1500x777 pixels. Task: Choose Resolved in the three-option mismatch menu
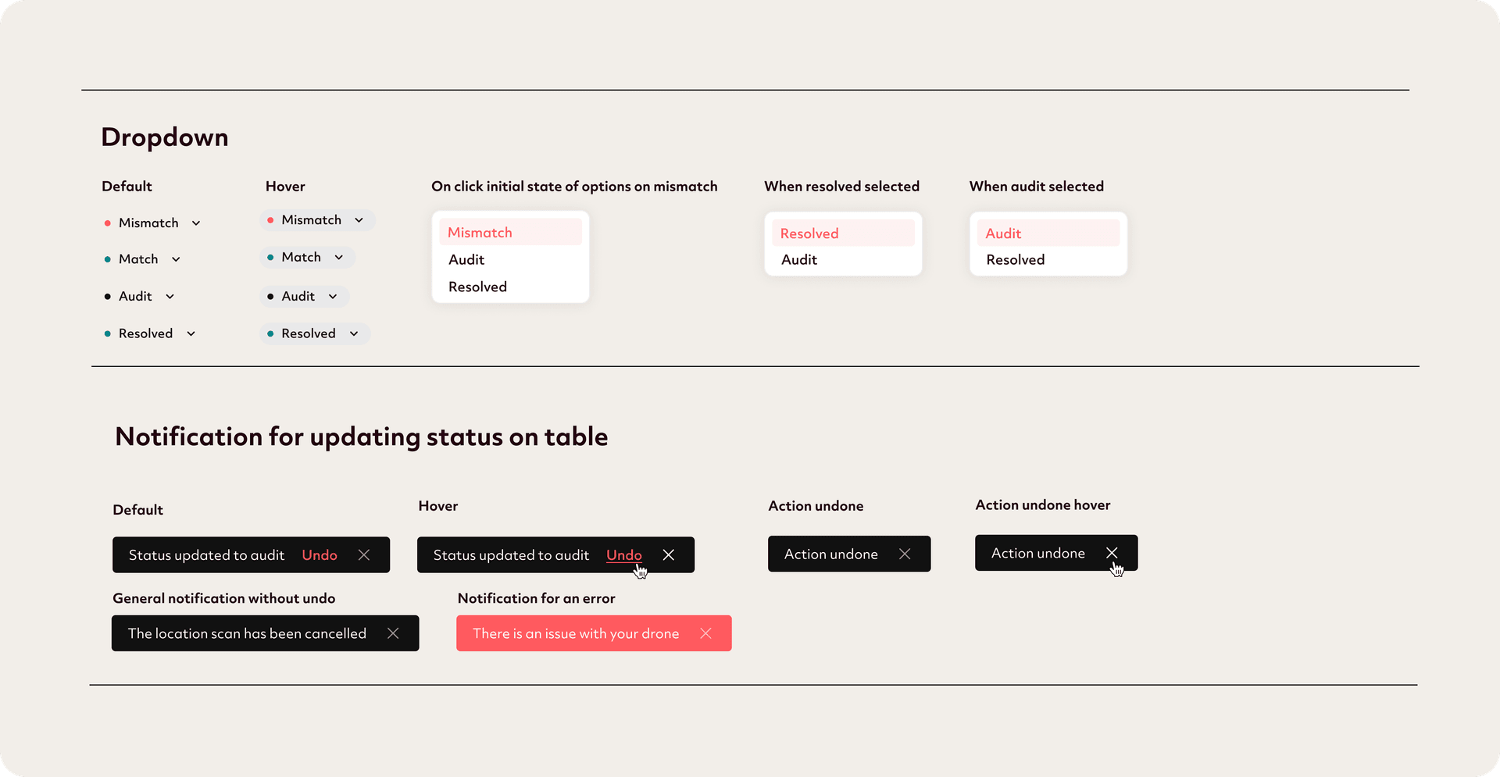(477, 287)
